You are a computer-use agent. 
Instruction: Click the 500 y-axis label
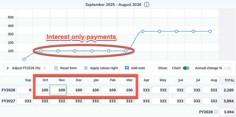pos(11,17)
